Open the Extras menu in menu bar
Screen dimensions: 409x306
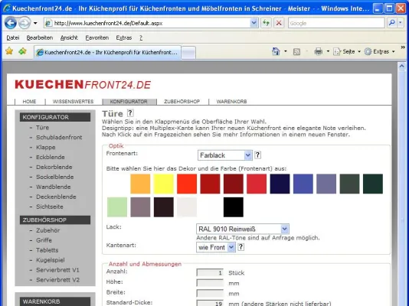tap(123, 37)
